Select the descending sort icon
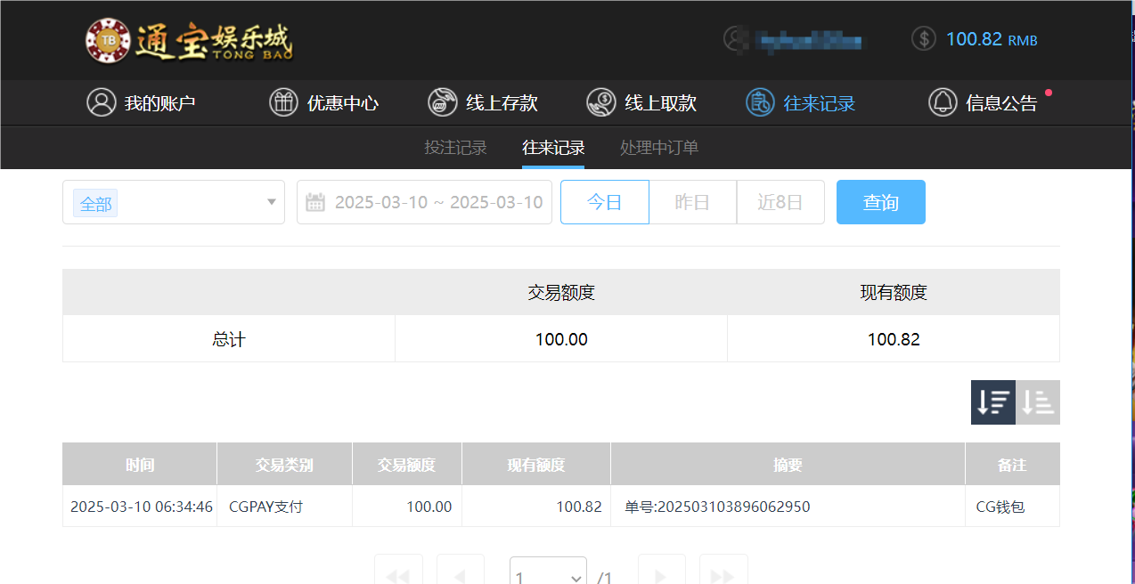1135x584 pixels. (x=992, y=402)
